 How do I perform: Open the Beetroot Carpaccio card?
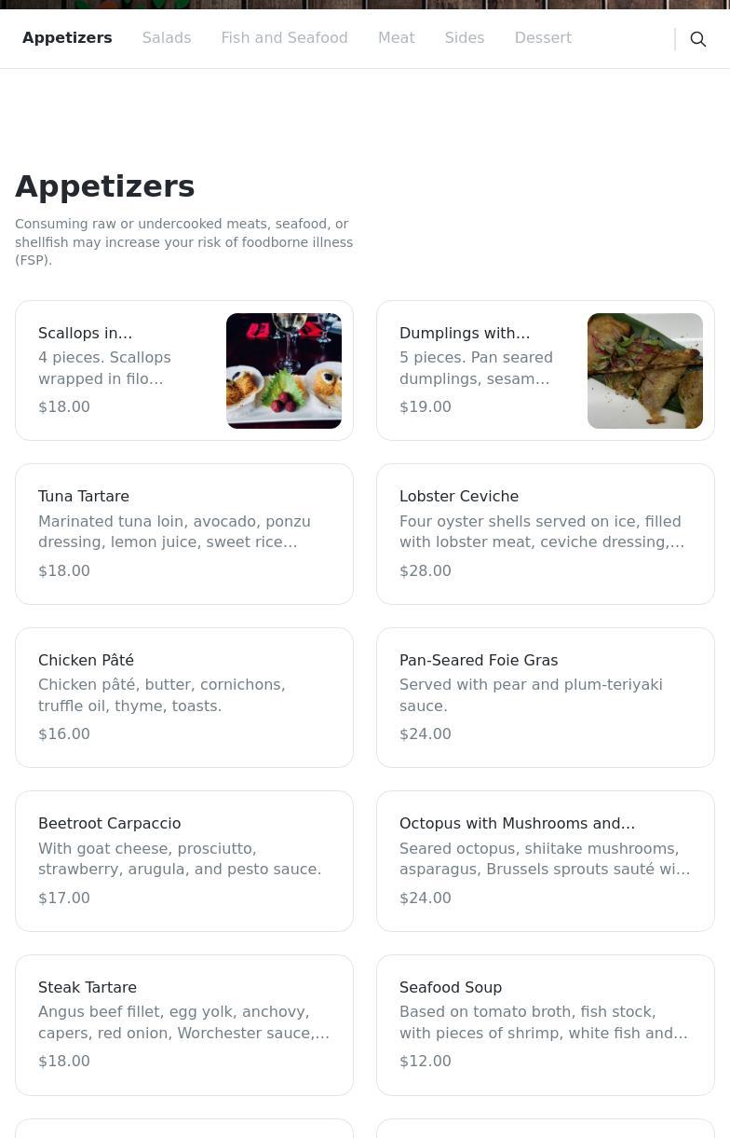[184, 861]
